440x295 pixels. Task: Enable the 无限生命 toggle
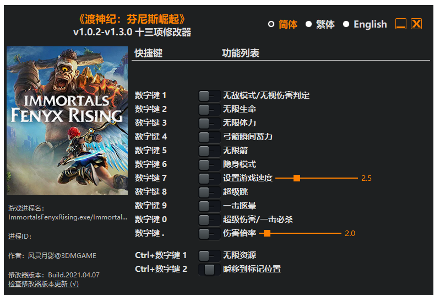click(x=209, y=110)
